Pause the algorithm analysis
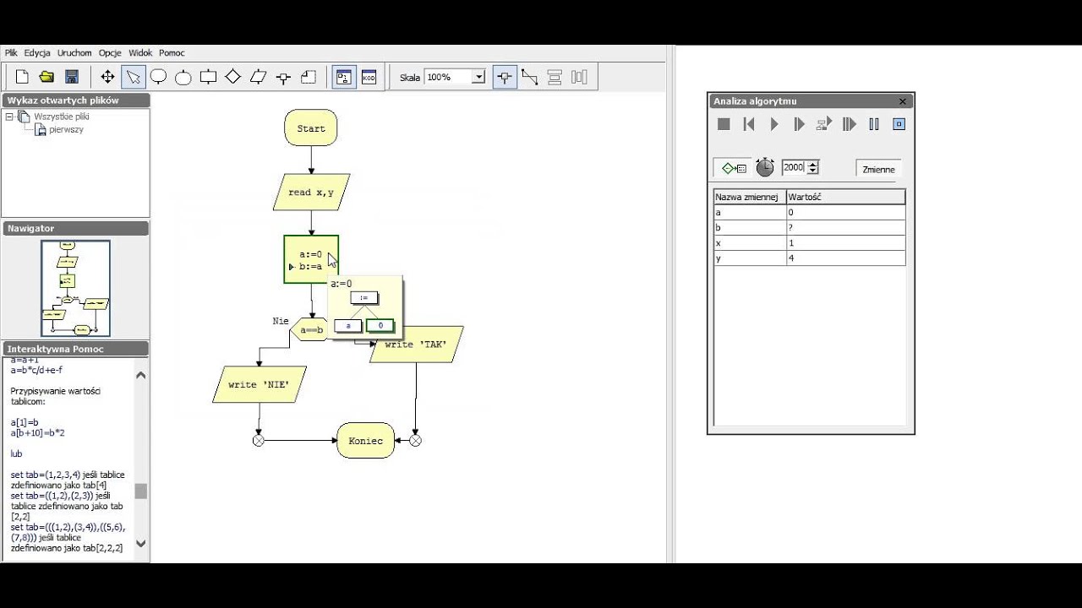1082x608 pixels. [x=874, y=124]
